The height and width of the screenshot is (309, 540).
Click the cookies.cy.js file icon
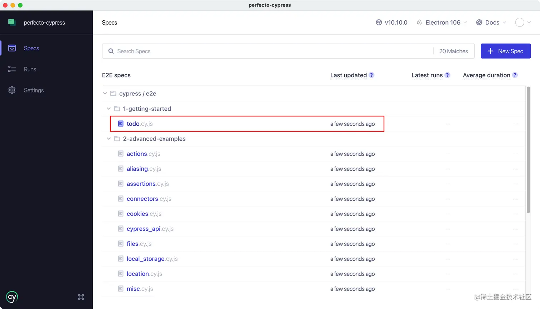coord(121,214)
